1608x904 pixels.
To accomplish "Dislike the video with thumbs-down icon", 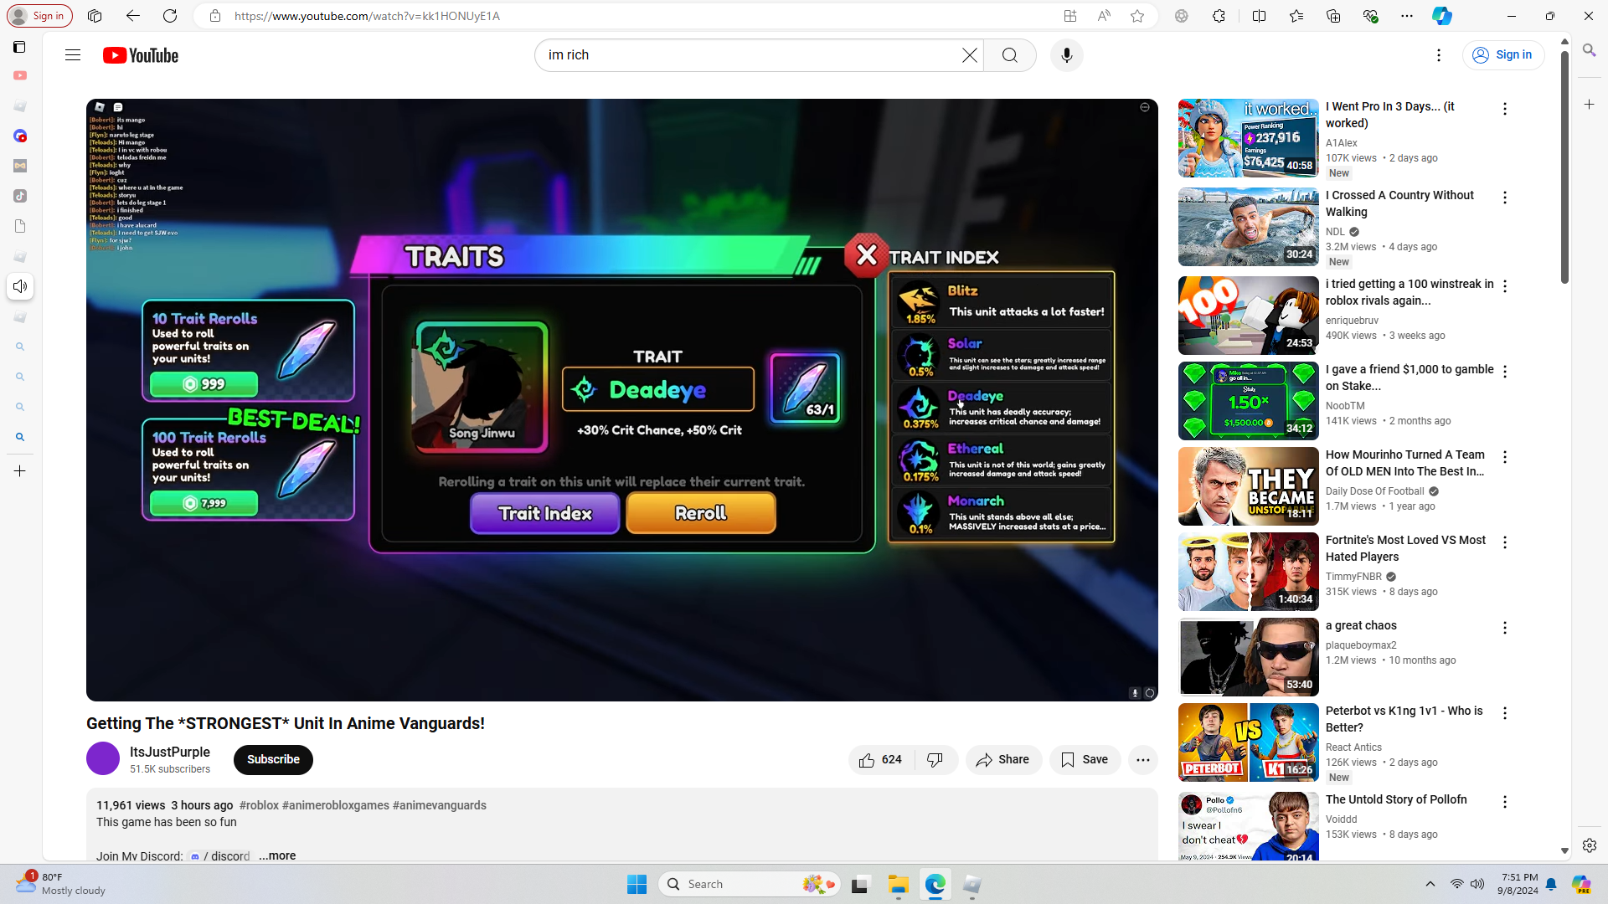I will 935,759.
